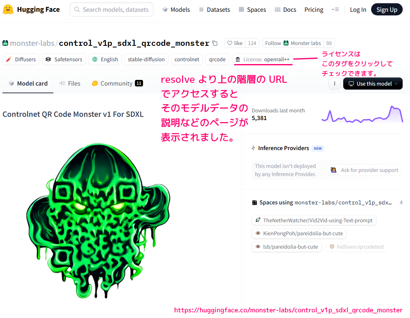
Task: Focus the Search models, datasets field
Action: pos(112,9)
